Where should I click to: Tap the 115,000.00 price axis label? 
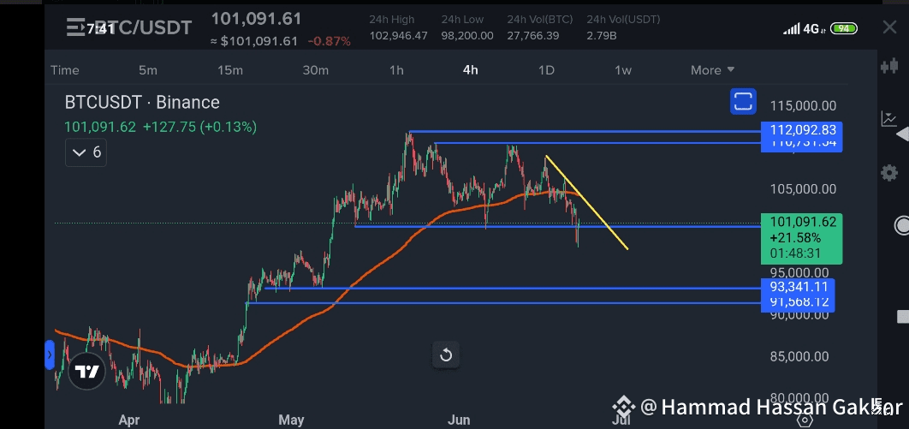pyautogui.click(x=803, y=106)
